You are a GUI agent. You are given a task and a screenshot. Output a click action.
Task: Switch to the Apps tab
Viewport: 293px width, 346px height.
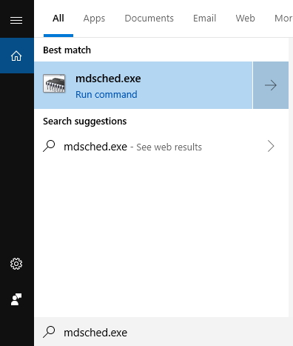(x=94, y=19)
